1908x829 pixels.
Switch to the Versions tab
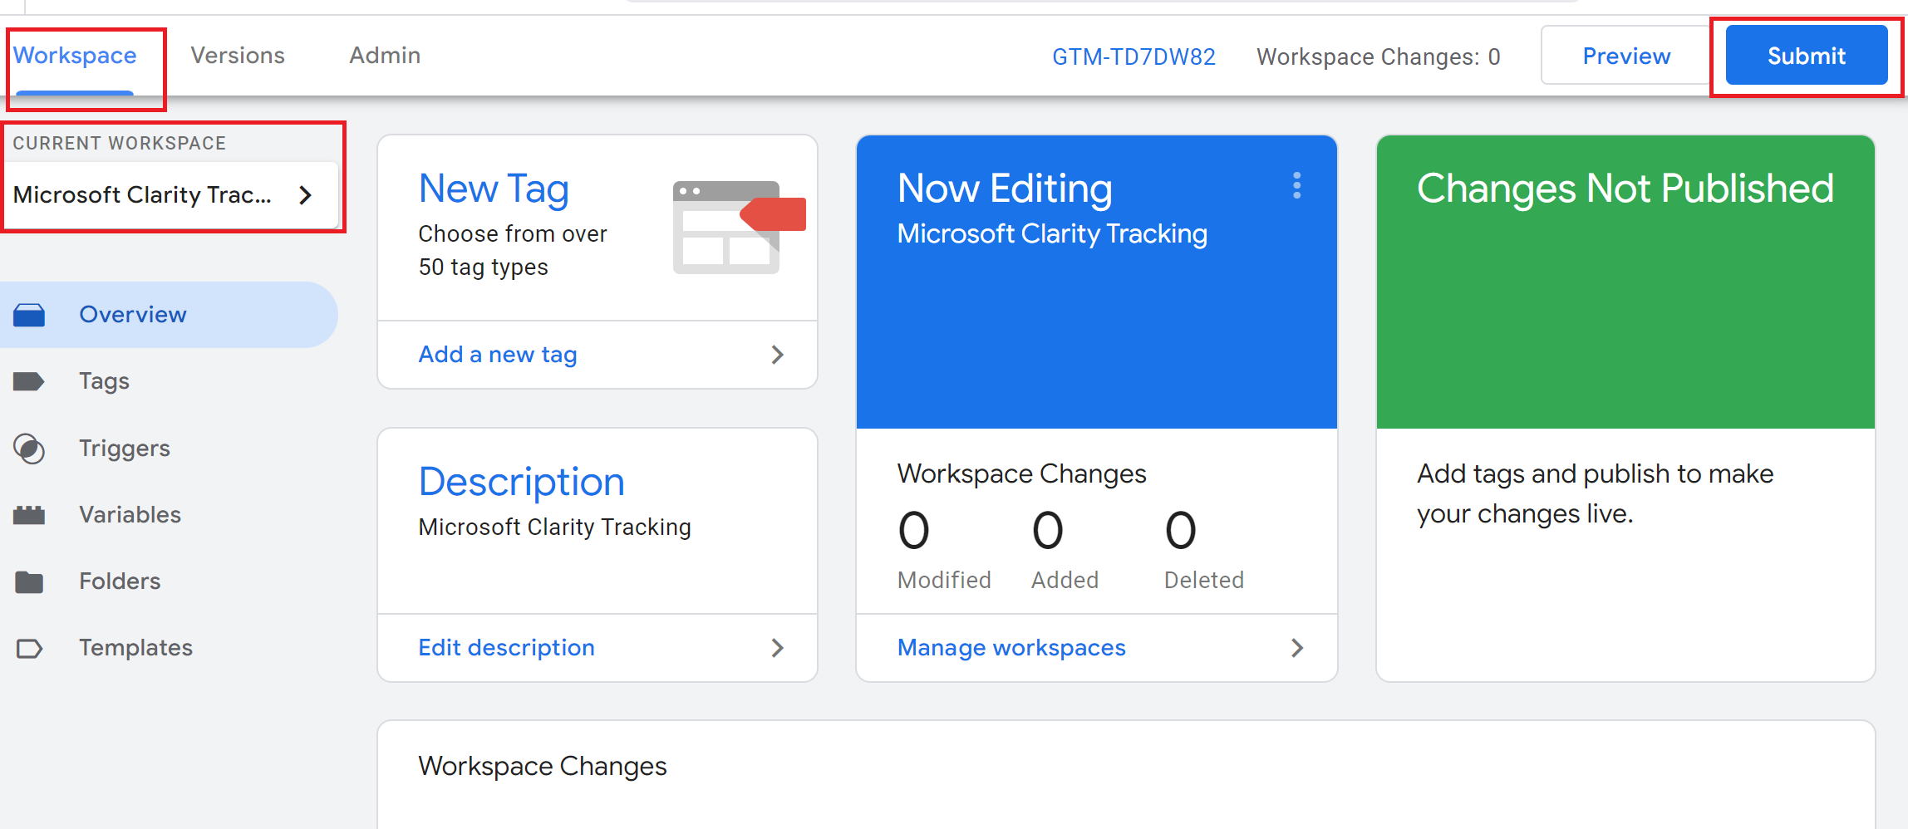pyautogui.click(x=238, y=56)
